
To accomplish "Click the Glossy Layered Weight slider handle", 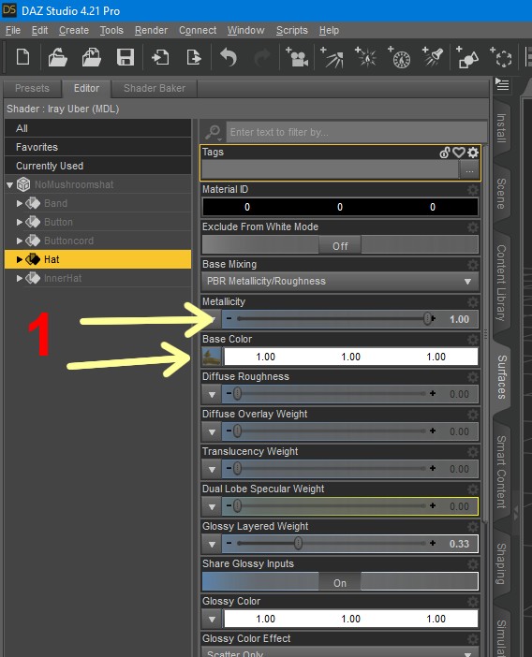I will tap(298, 544).
